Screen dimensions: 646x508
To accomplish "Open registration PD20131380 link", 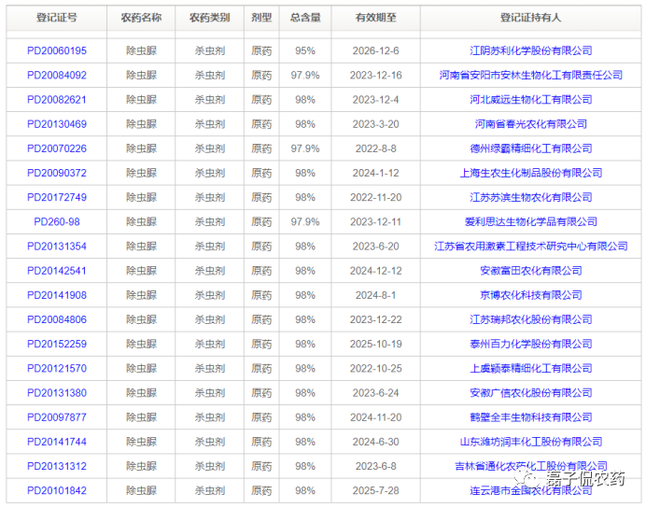I will click(57, 393).
